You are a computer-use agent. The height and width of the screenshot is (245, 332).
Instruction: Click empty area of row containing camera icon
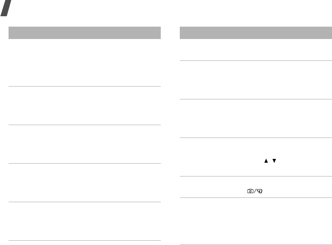click(x=212, y=187)
